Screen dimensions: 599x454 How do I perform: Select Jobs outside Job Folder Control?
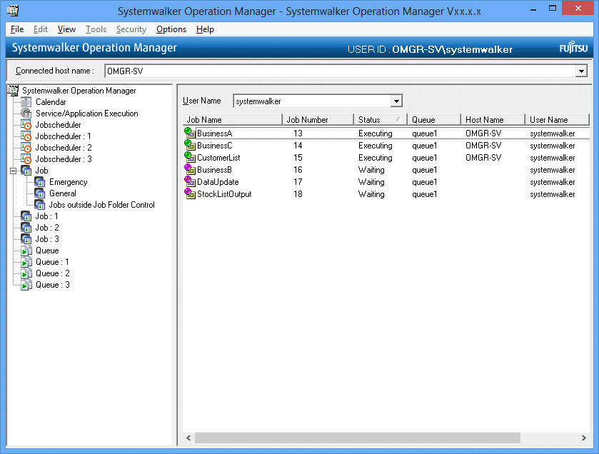(x=101, y=205)
